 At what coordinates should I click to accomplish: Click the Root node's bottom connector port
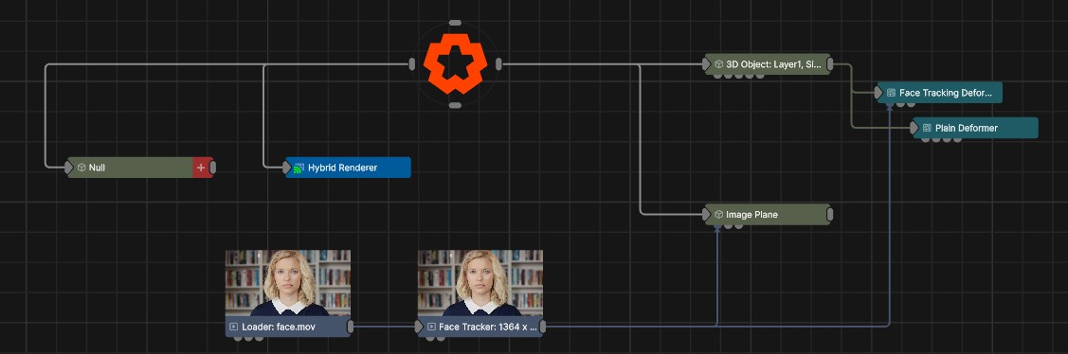455,105
